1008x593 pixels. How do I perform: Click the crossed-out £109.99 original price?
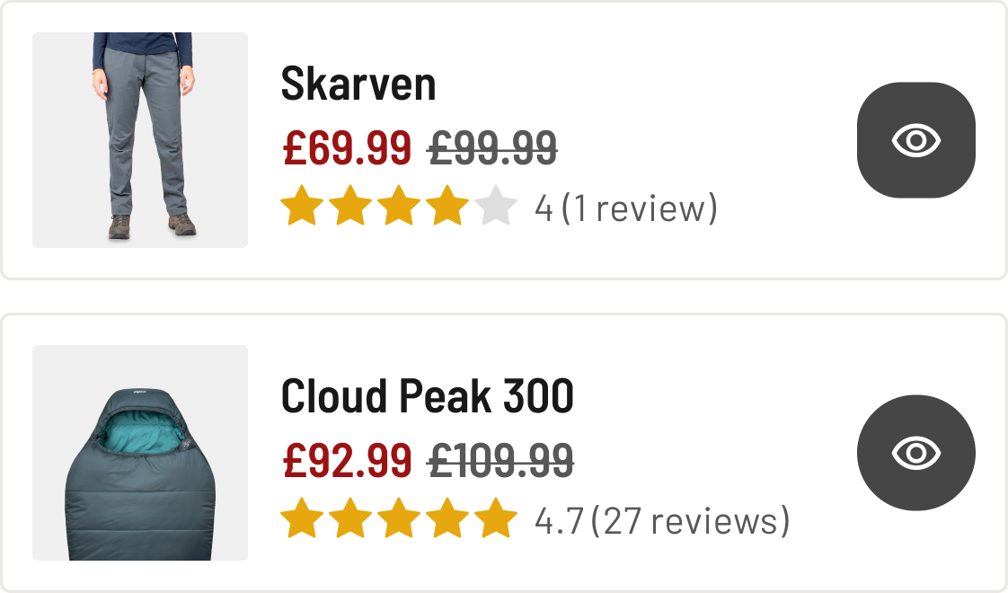(500, 461)
